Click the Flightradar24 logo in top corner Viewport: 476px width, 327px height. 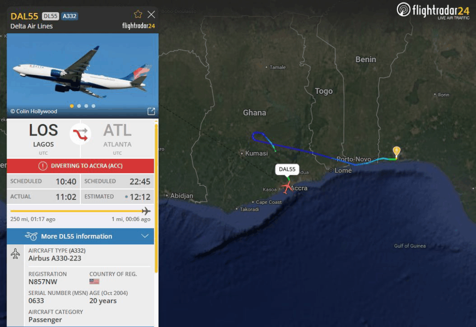pos(433,11)
